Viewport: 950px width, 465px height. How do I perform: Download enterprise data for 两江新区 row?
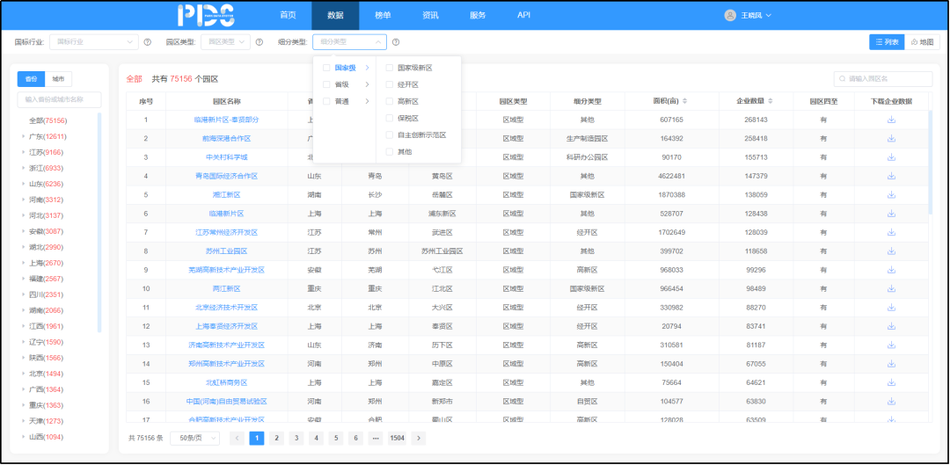pos(891,288)
